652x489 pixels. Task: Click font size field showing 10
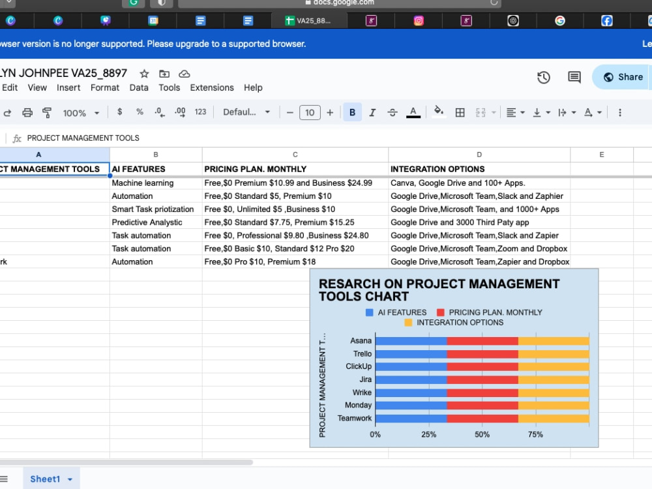pyautogui.click(x=310, y=112)
